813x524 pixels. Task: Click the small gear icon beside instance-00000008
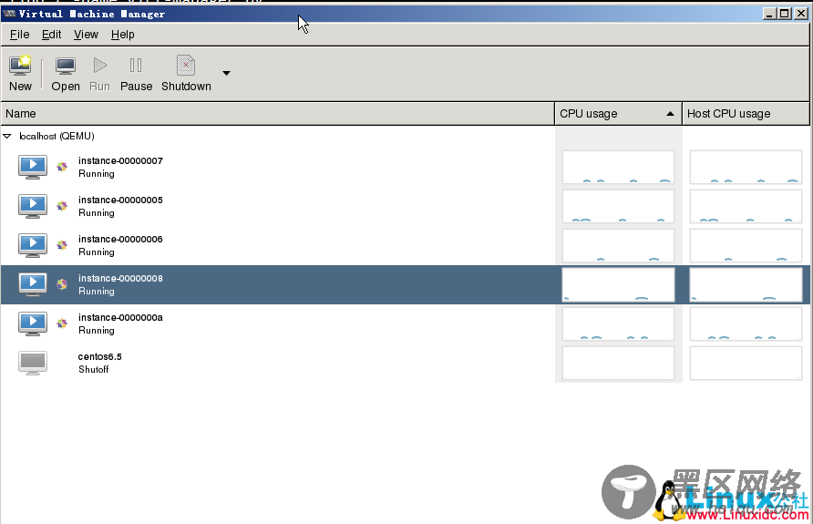[62, 284]
